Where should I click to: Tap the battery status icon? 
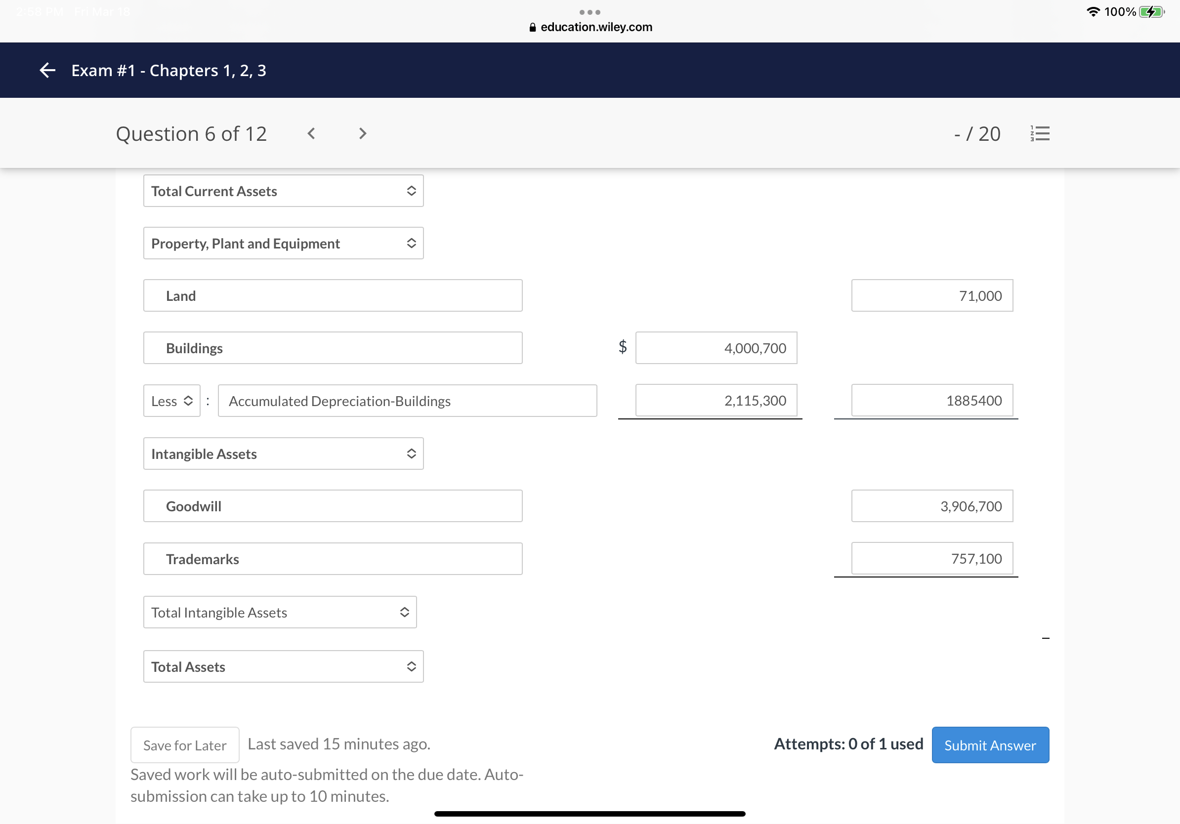1151,12
